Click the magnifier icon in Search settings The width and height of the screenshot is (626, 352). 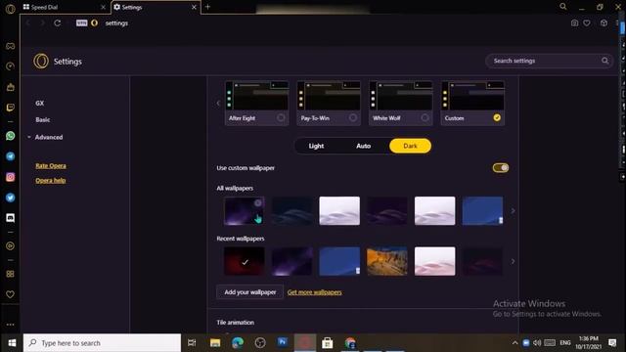pyautogui.click(x=604, y=61)
